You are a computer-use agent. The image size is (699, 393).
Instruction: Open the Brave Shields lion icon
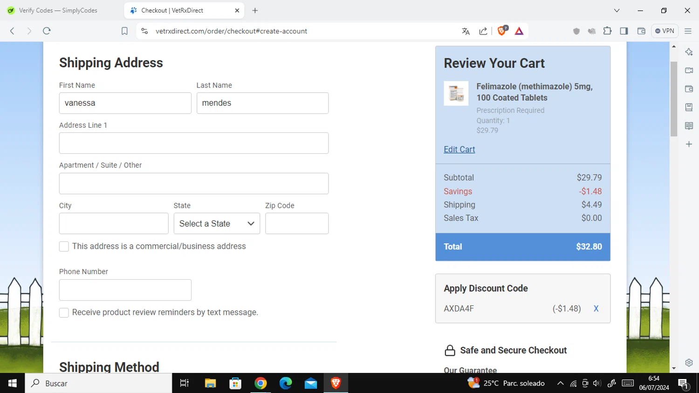(x=502, y=31)
